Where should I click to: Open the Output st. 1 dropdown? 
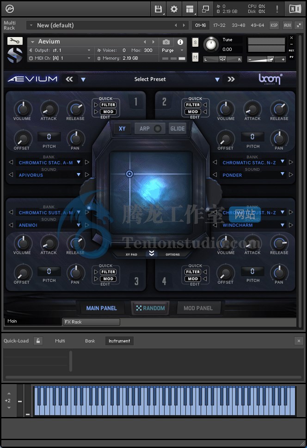(89, 50)
